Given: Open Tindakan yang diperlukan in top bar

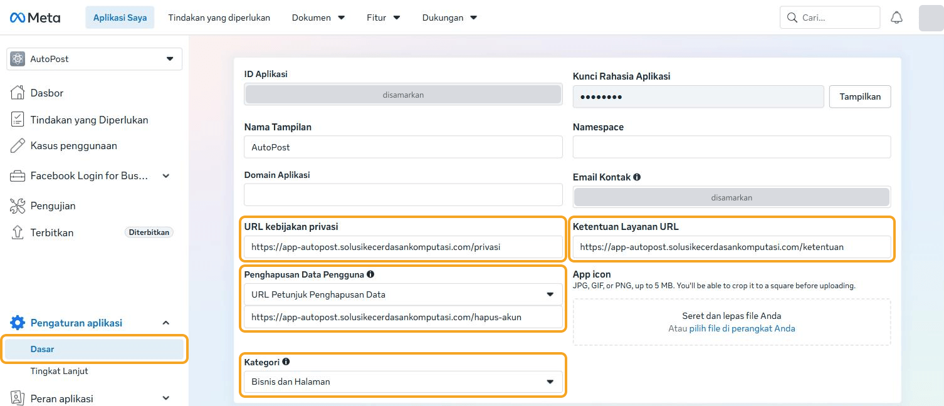Looking at the screenshot, I should pyautogui.click(x=219, y=18).
